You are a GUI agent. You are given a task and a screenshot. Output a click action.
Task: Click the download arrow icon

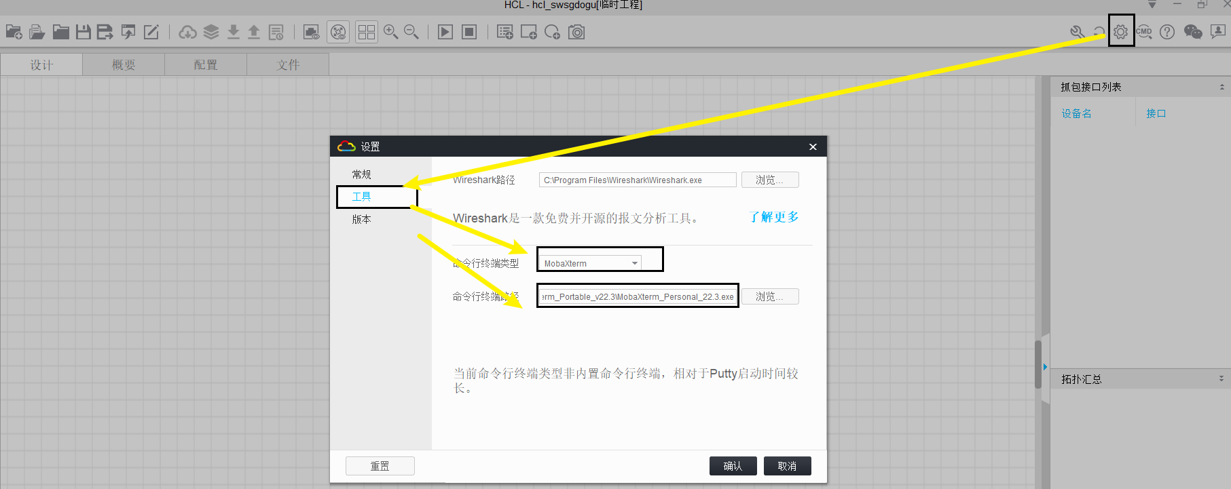(234, 32)
